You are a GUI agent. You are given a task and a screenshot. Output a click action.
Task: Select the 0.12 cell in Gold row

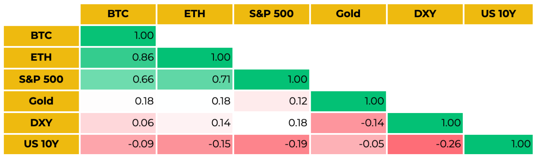272,101
